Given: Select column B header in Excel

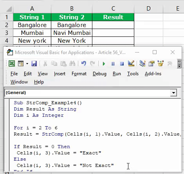Looking at the screenshot, I should point(72,9).
